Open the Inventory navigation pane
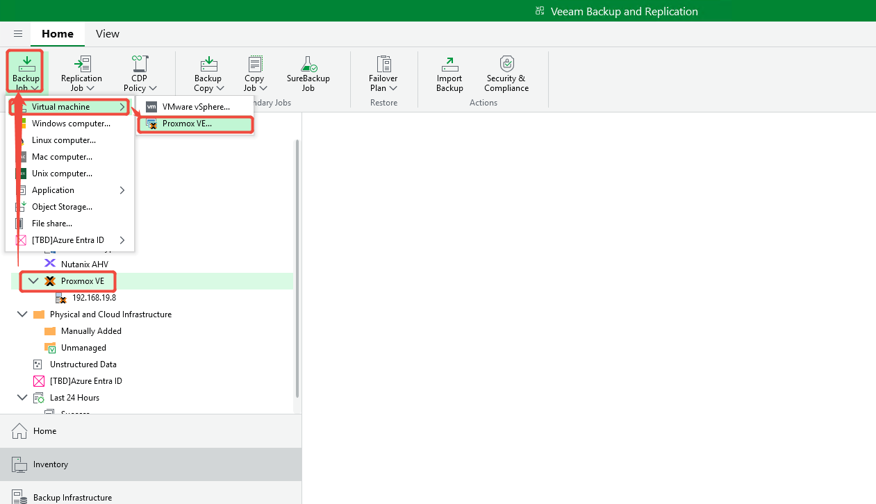The height and width of the screenshot is (504, 876). 151,464
